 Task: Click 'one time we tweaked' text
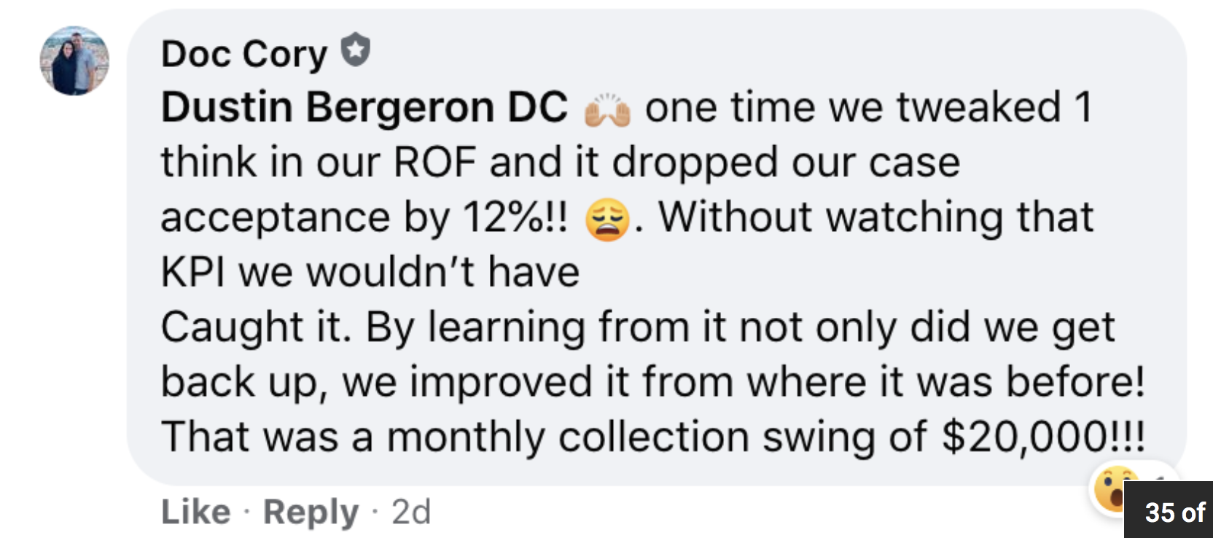853,107
